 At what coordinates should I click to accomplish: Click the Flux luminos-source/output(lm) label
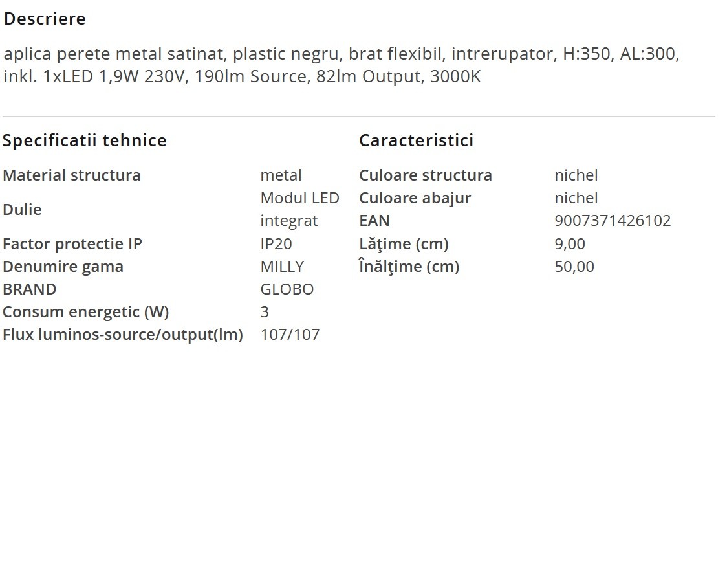(x=123, y=335)
